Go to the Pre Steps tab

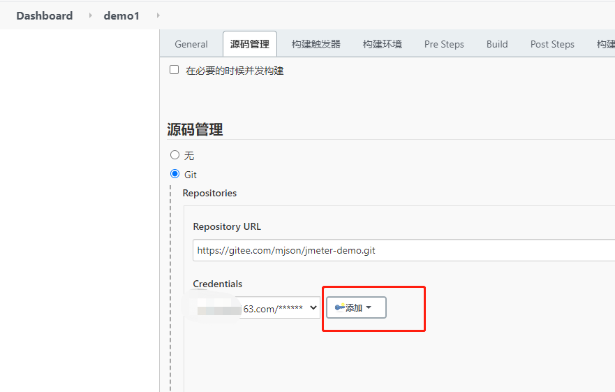pyautogui.click(x=444, y=44)
